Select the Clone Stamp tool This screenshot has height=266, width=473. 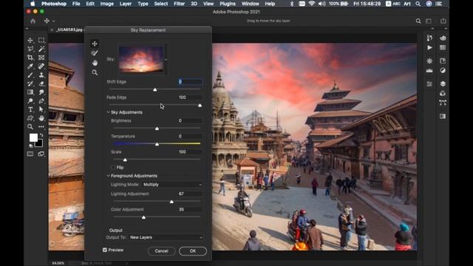(x=41, y=75)
